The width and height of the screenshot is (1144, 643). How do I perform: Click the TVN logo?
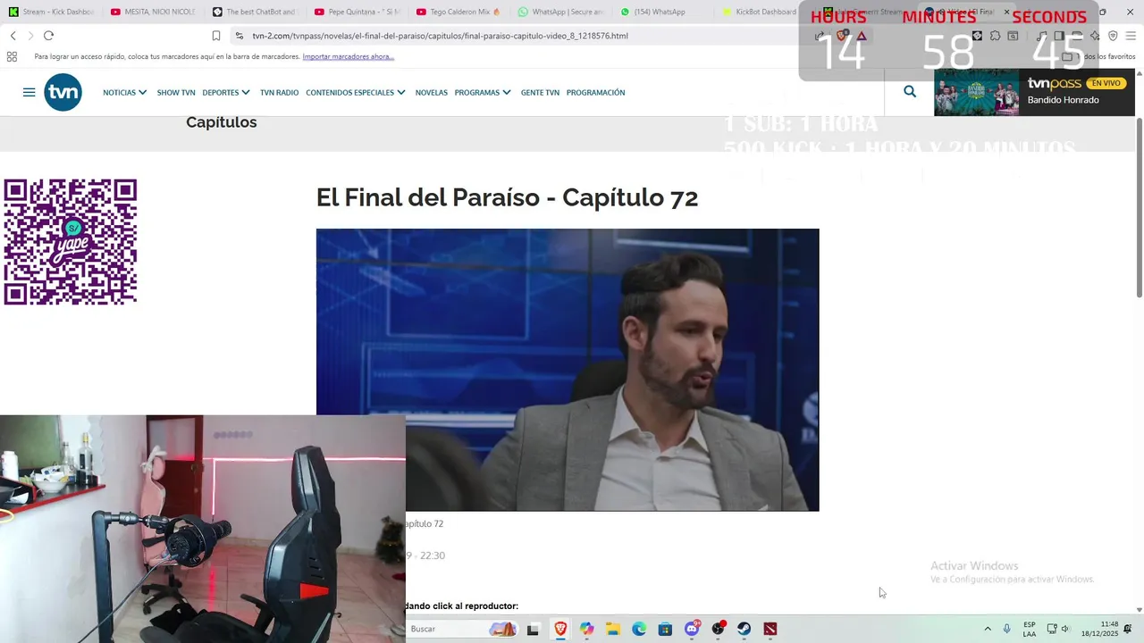pos(63,92)
